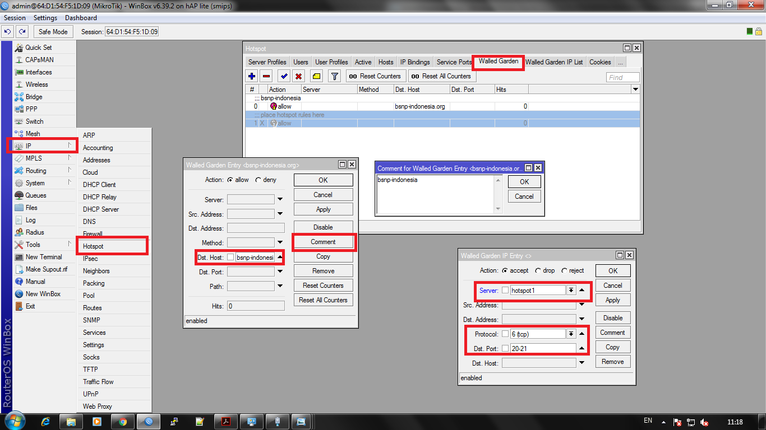Click the Undo arrow in main toolbar
Image resolution: width=766 pixels, height=430 pixels.
pyautogui.click(x=8, y=32)
